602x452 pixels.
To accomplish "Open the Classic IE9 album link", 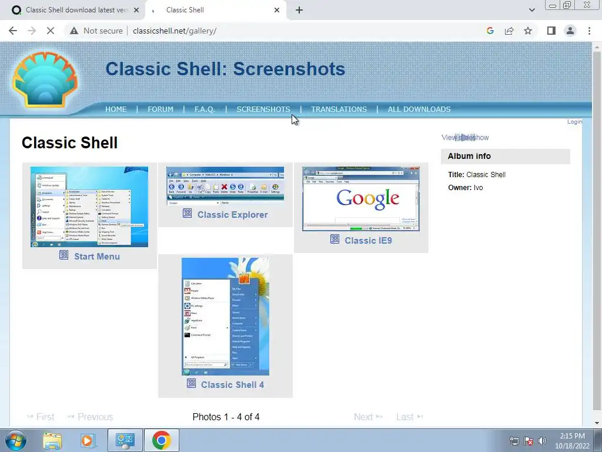I will pos(368,241).
